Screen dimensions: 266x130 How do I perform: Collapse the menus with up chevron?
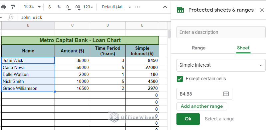(x=165, y=7)
